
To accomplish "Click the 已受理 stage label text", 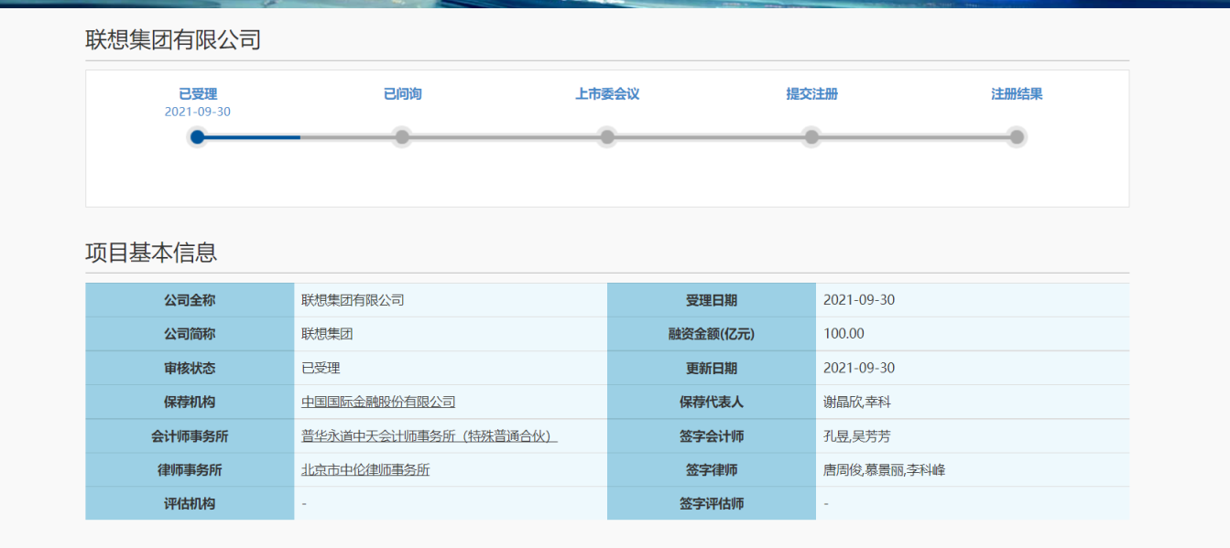I will click(197, 94).
